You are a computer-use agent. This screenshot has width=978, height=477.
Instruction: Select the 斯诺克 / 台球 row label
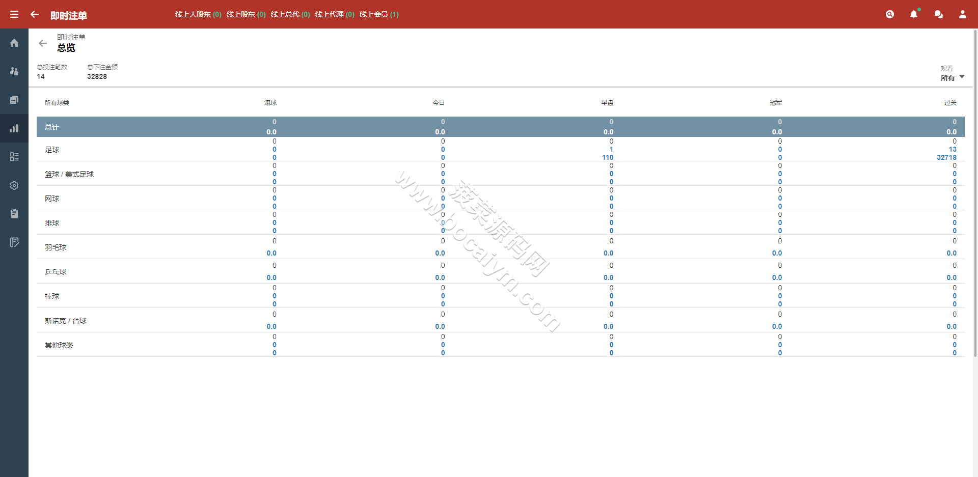click(x=66, y=321)
